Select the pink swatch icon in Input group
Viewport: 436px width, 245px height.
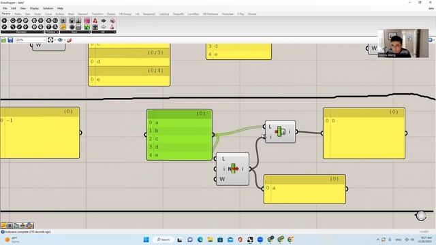pos(87,20)
